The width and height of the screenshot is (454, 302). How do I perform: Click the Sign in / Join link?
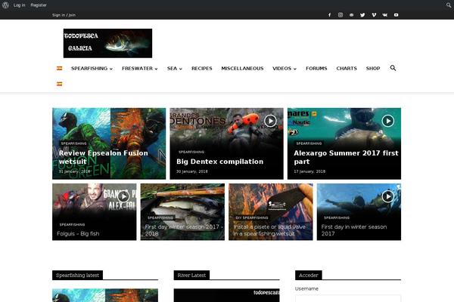pyautogui.click(x=64, y=15)
